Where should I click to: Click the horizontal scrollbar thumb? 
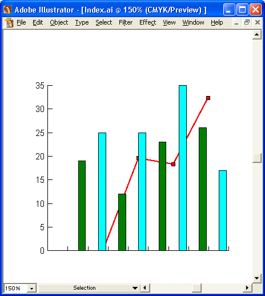(x=196, y=288)
